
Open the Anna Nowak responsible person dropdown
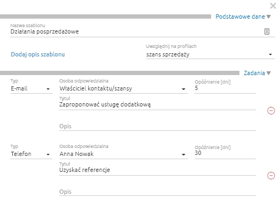pos(123,154)
